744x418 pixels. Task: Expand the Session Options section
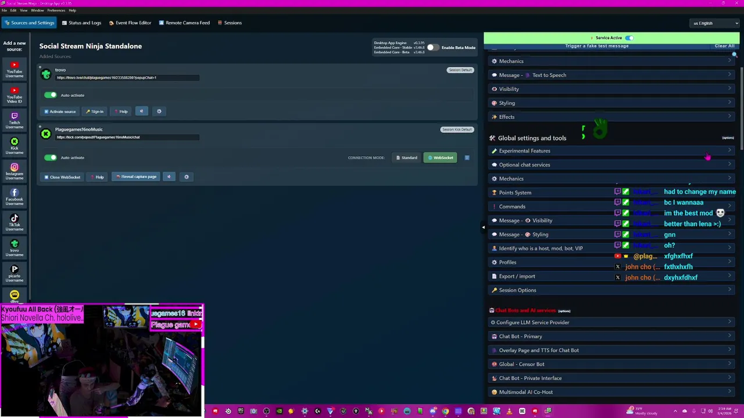coord(611,290)
